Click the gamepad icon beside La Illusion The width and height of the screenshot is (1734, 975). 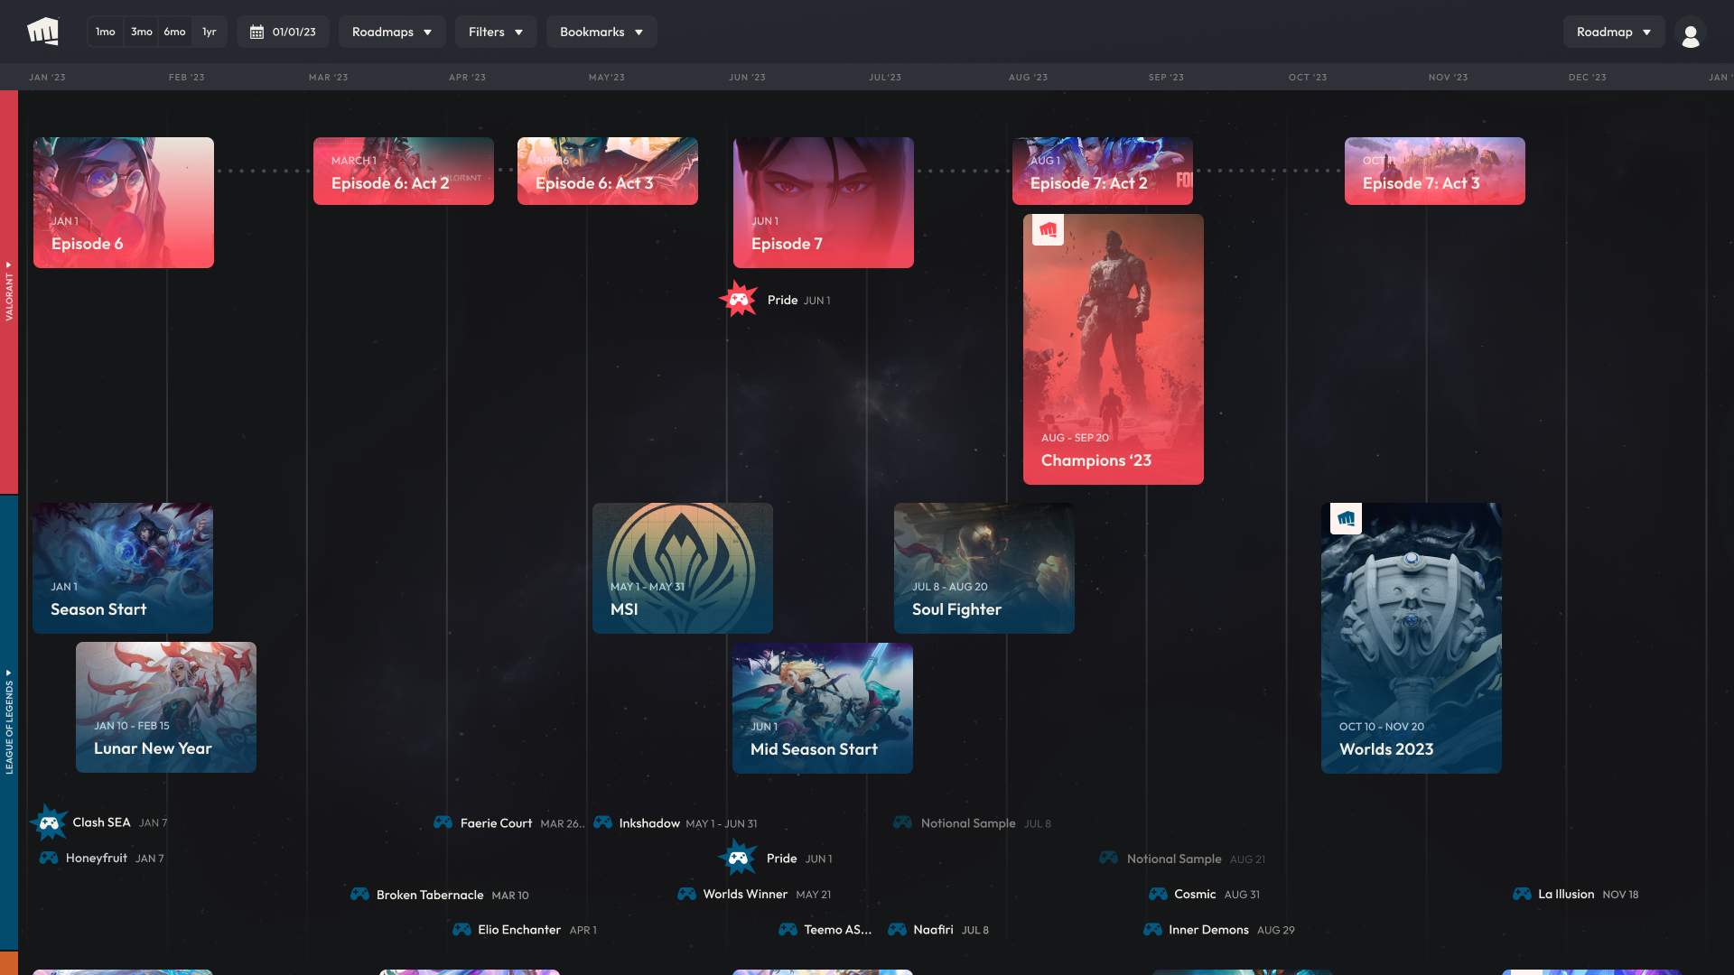[x=1522, y=894]
